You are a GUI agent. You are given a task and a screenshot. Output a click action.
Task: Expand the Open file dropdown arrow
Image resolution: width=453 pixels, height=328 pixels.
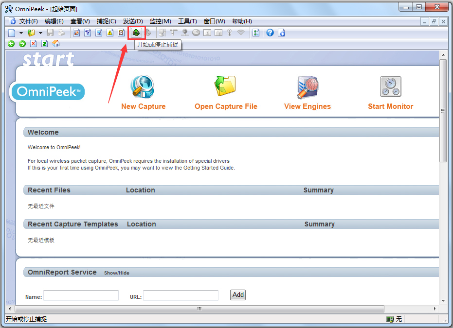(x=40, y=33)
